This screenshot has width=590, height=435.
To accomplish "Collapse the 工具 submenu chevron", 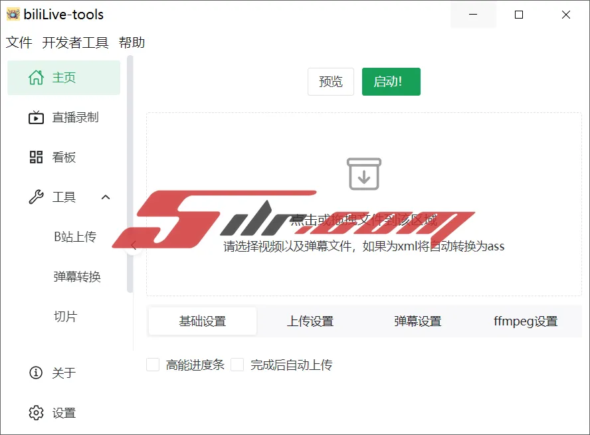I will click(106, 197).
